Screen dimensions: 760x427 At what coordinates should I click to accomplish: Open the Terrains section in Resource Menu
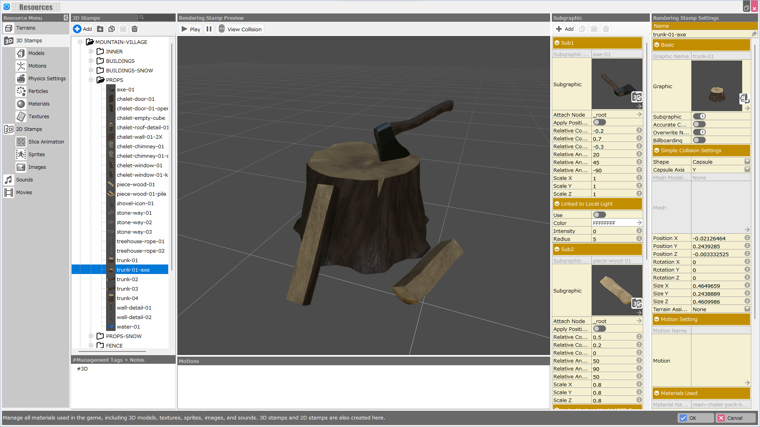coord(9,28)
